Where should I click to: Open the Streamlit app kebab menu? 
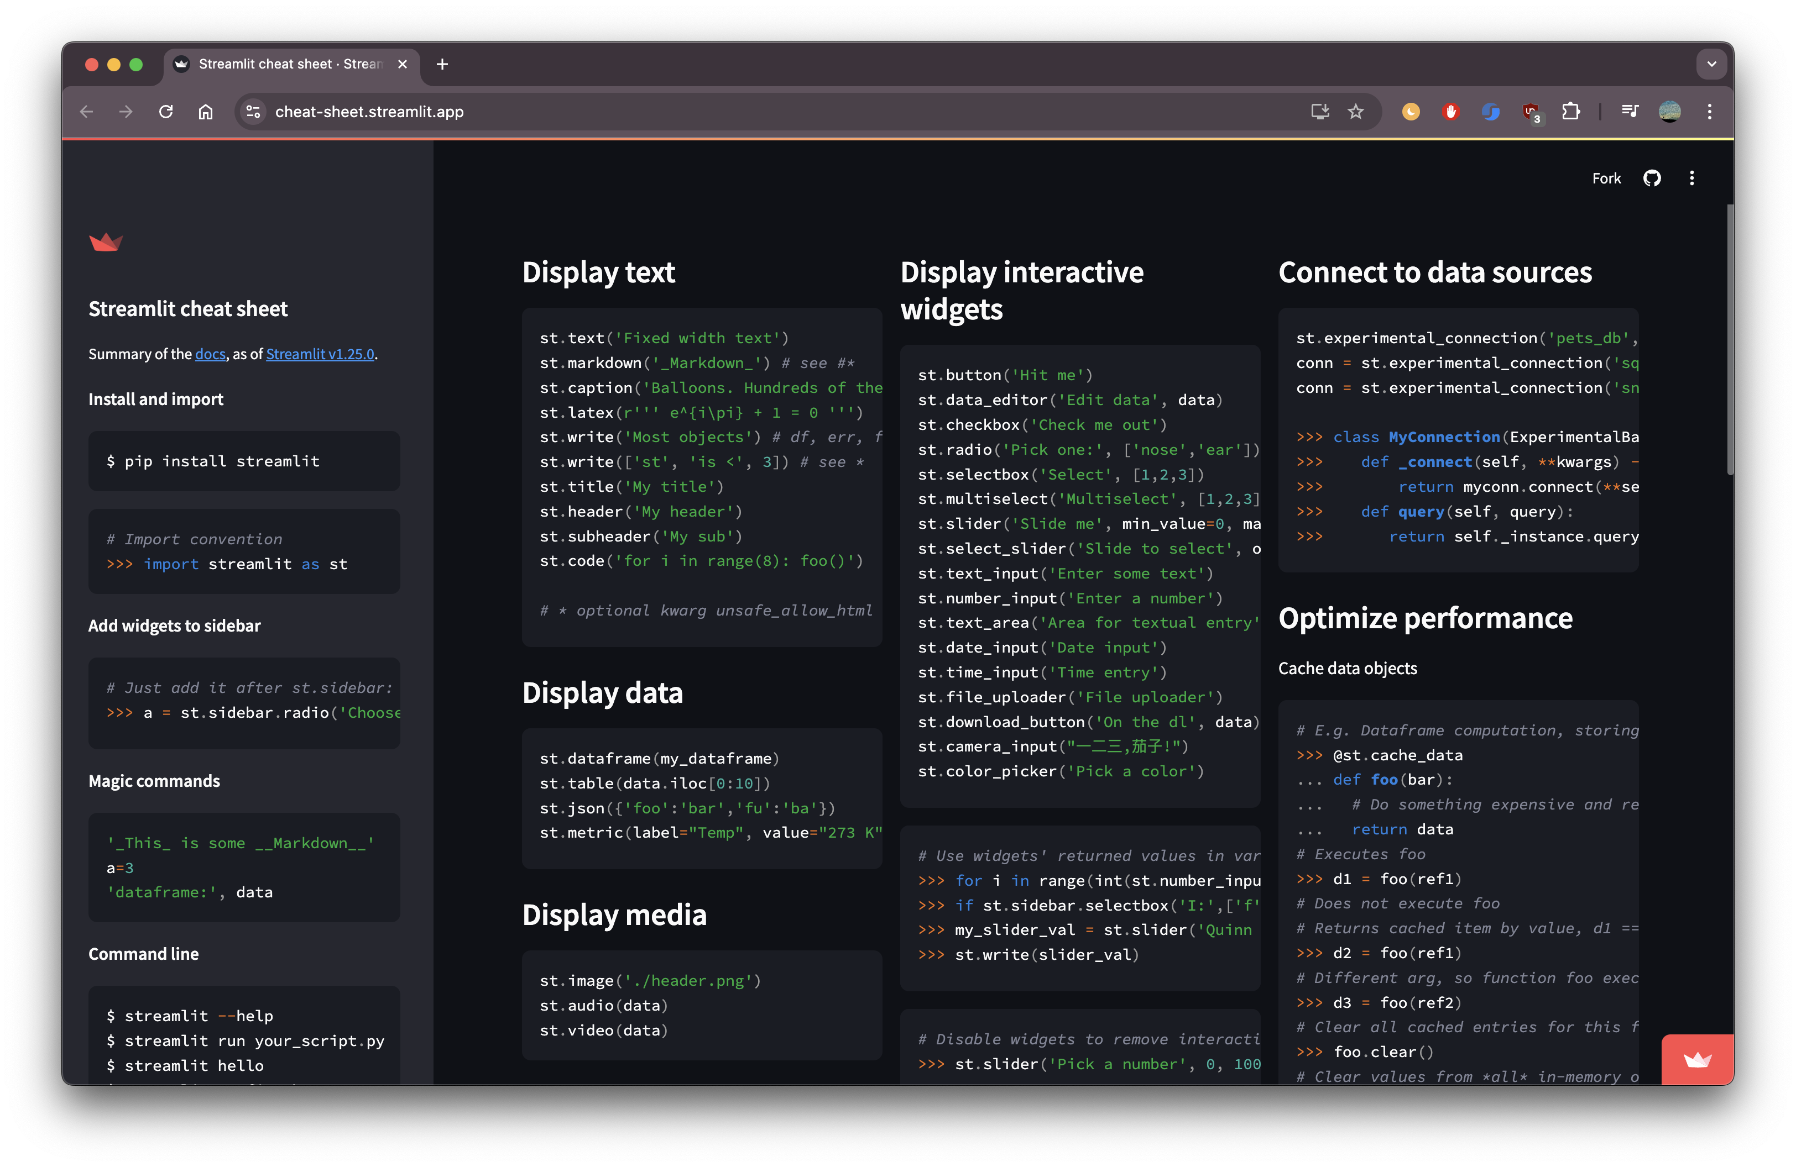[1692, 178]
